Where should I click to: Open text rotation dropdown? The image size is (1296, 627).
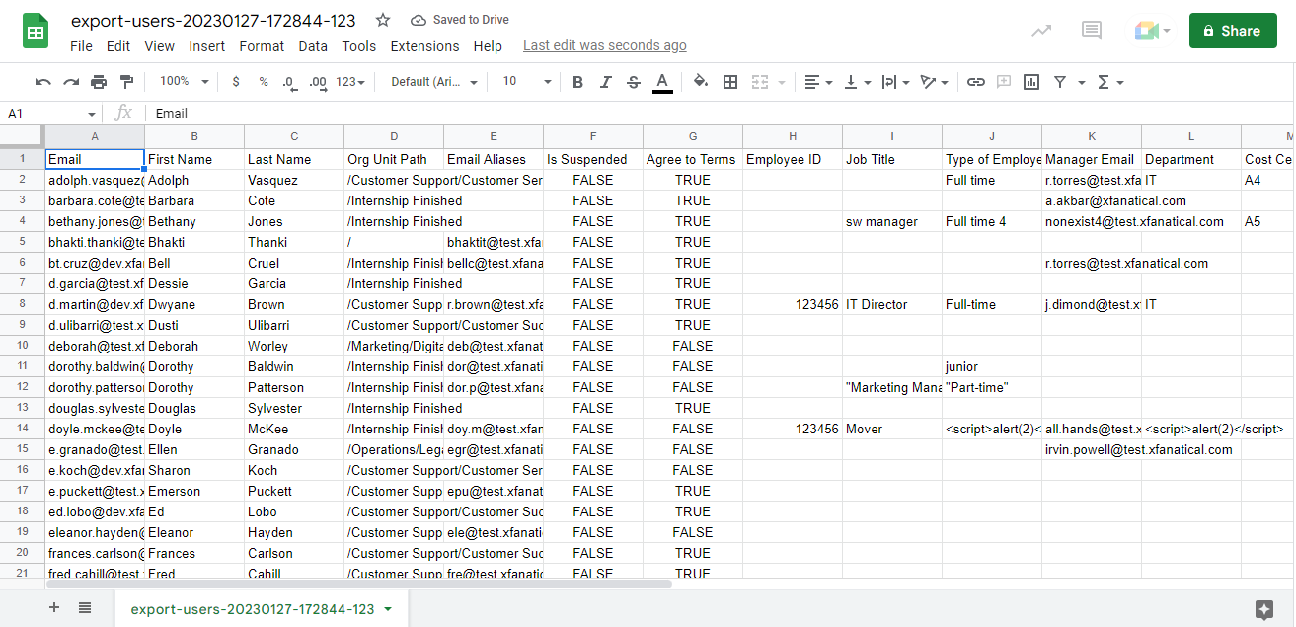(934, 82)
